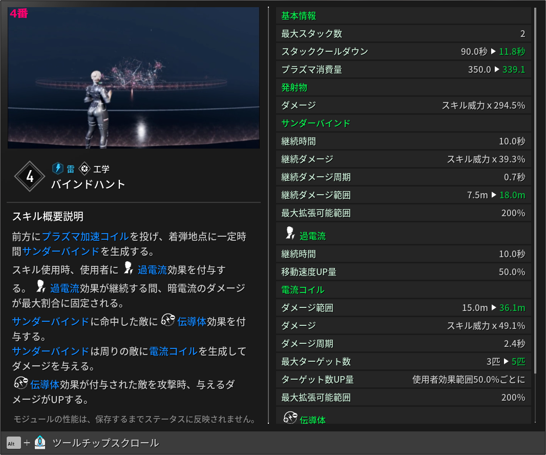Click the 最大ターゲット数 row
Viewport: 546px width, 455px height.
[x=404, y=362]
